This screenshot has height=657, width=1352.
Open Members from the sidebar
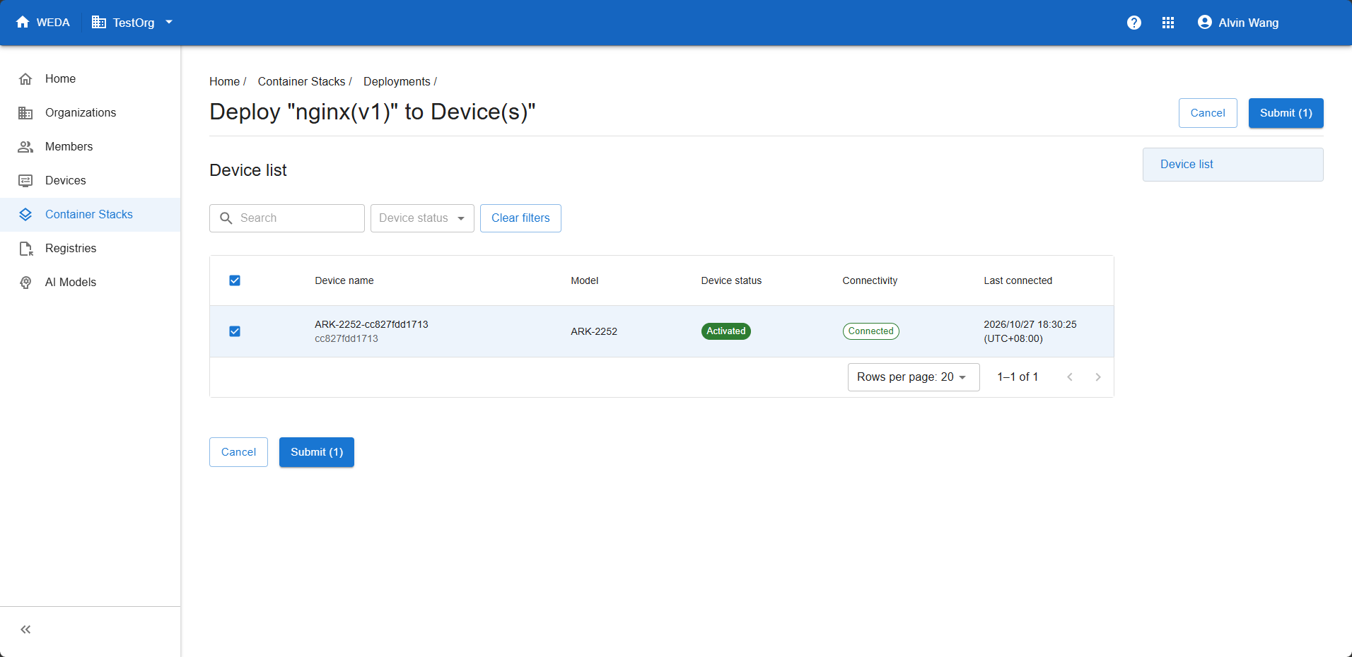[91, 147]
